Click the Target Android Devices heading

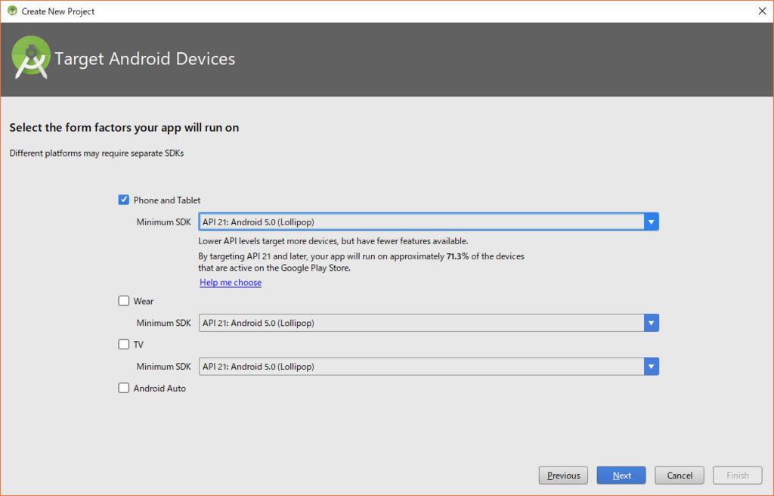click(x=145, y=59)
